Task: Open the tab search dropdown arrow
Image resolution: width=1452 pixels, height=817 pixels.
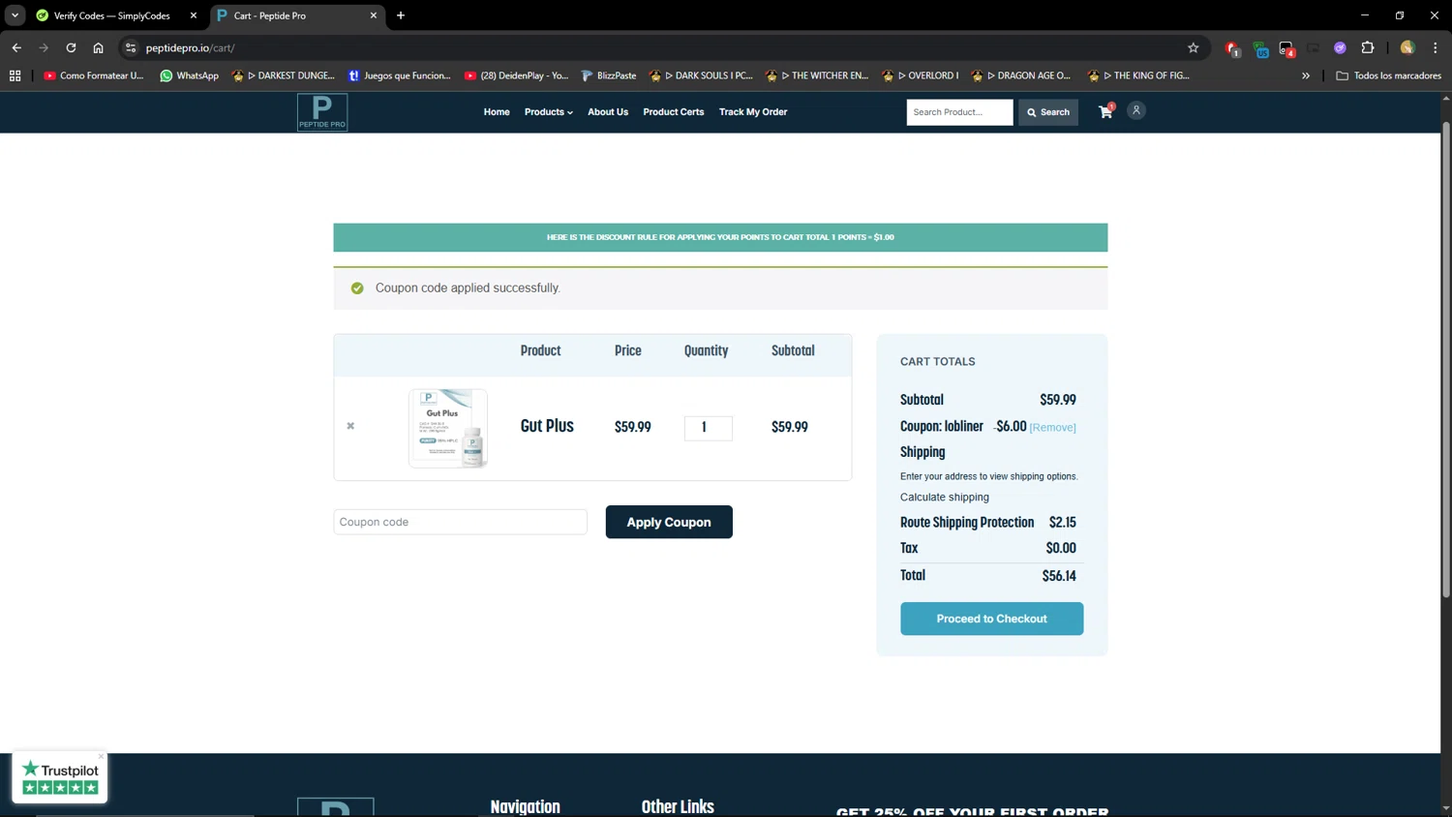Action: point(15,15)
